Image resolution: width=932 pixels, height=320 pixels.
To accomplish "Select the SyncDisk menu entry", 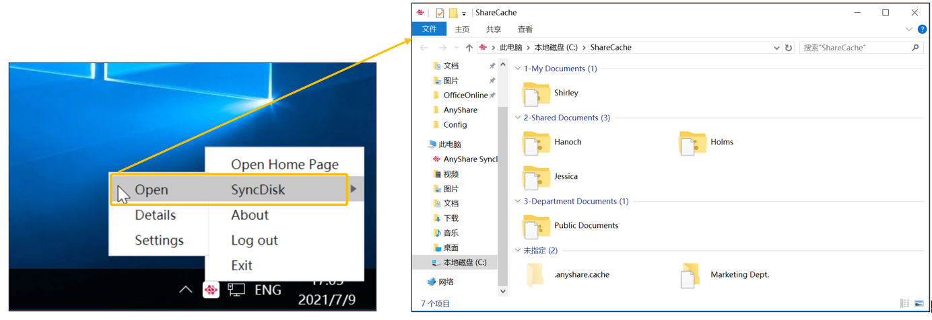I will pyautogui.click(x=258, y=190).
